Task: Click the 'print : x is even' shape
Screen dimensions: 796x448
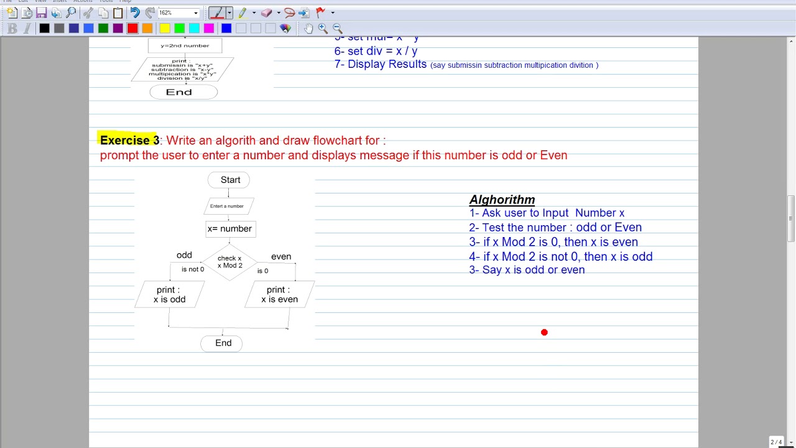Action: coord(280,294)
